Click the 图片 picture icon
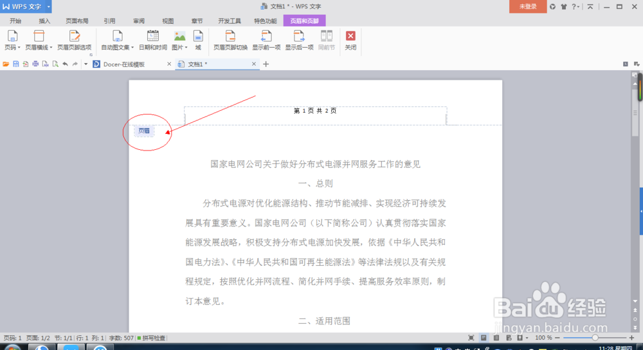Viewport: 643px width, 350px height. click(x=179, y=36)
